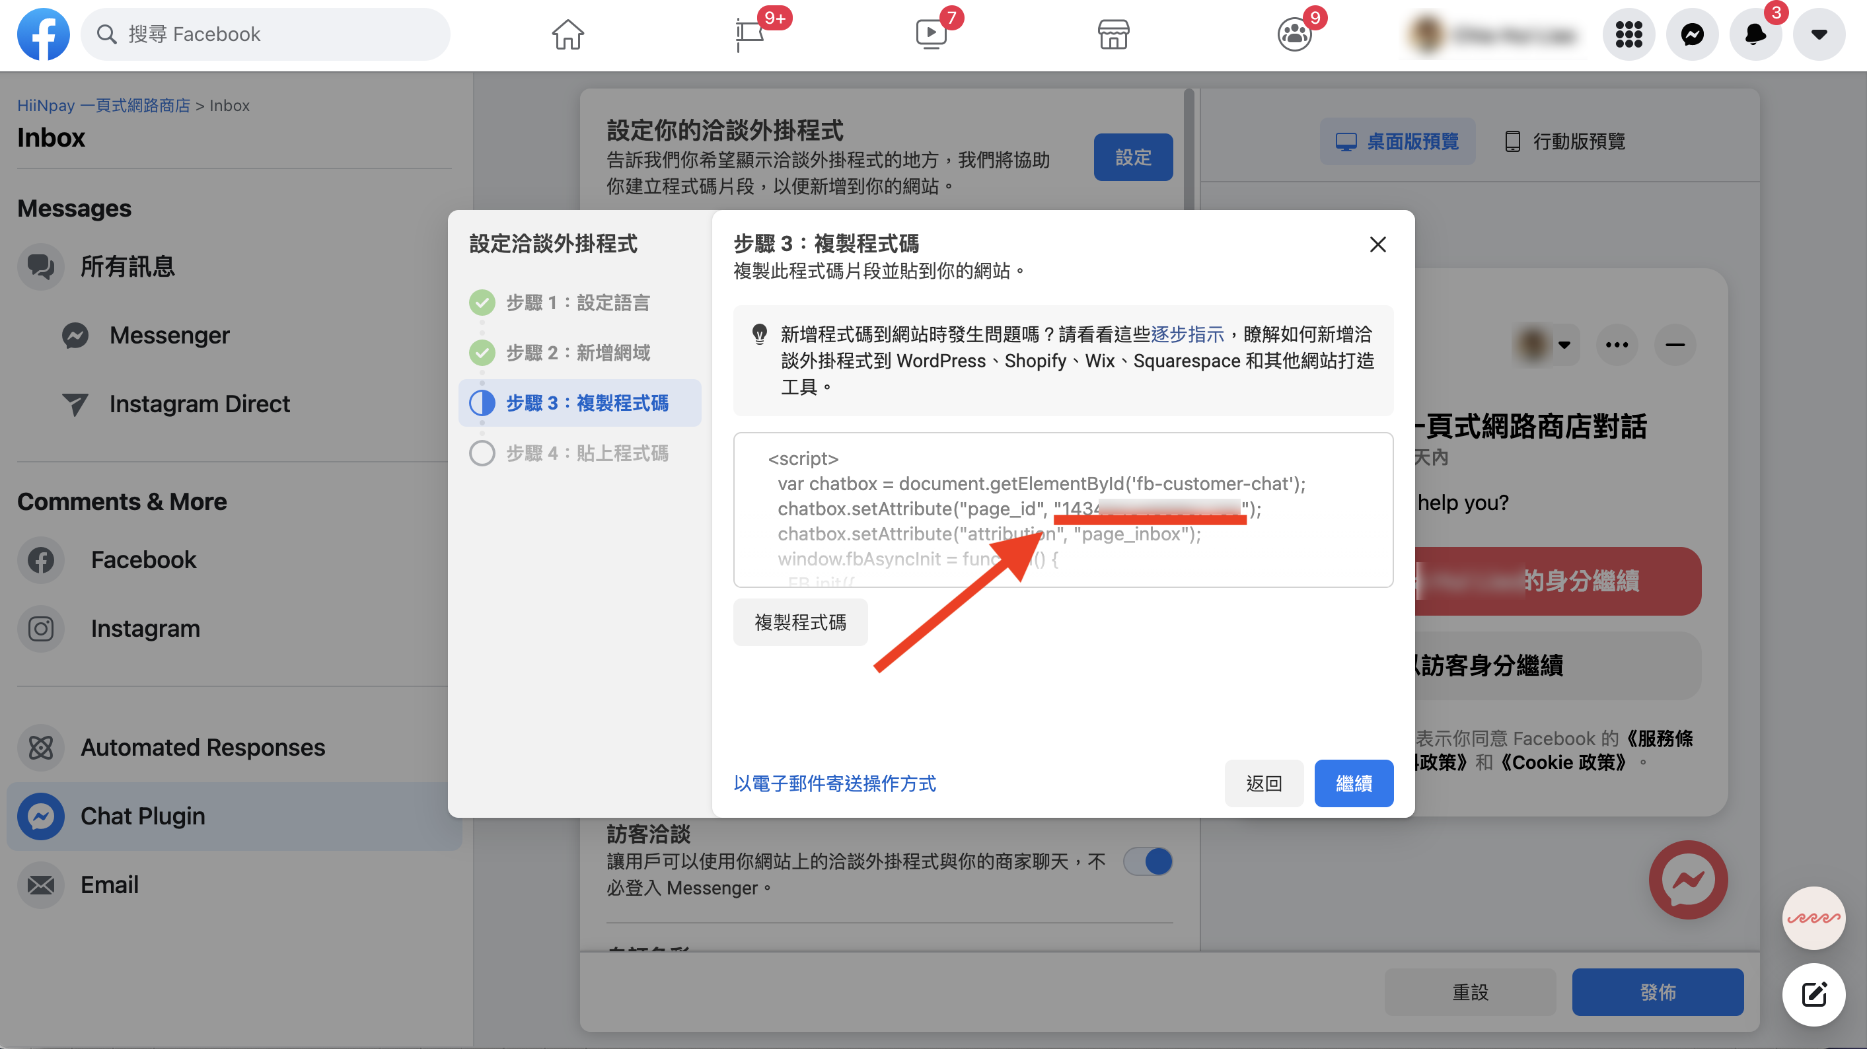Follow the HiiNpay page breadcrumb link
Screen dimensions: 1867x1049
pos(104,106)
